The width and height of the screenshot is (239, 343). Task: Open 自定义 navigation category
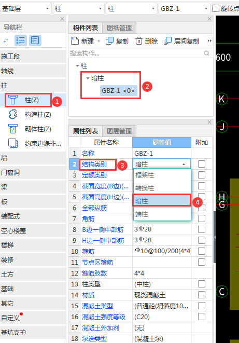[x=33, y=318]
